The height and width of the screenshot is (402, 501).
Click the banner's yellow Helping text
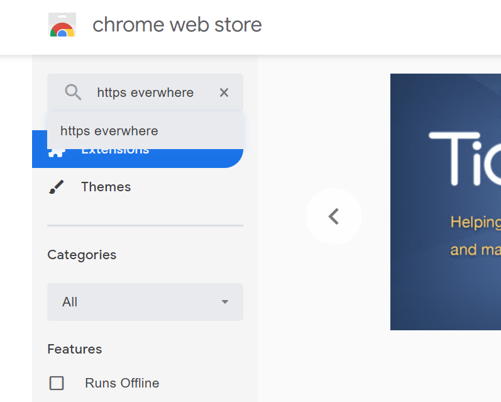point(475,222)
